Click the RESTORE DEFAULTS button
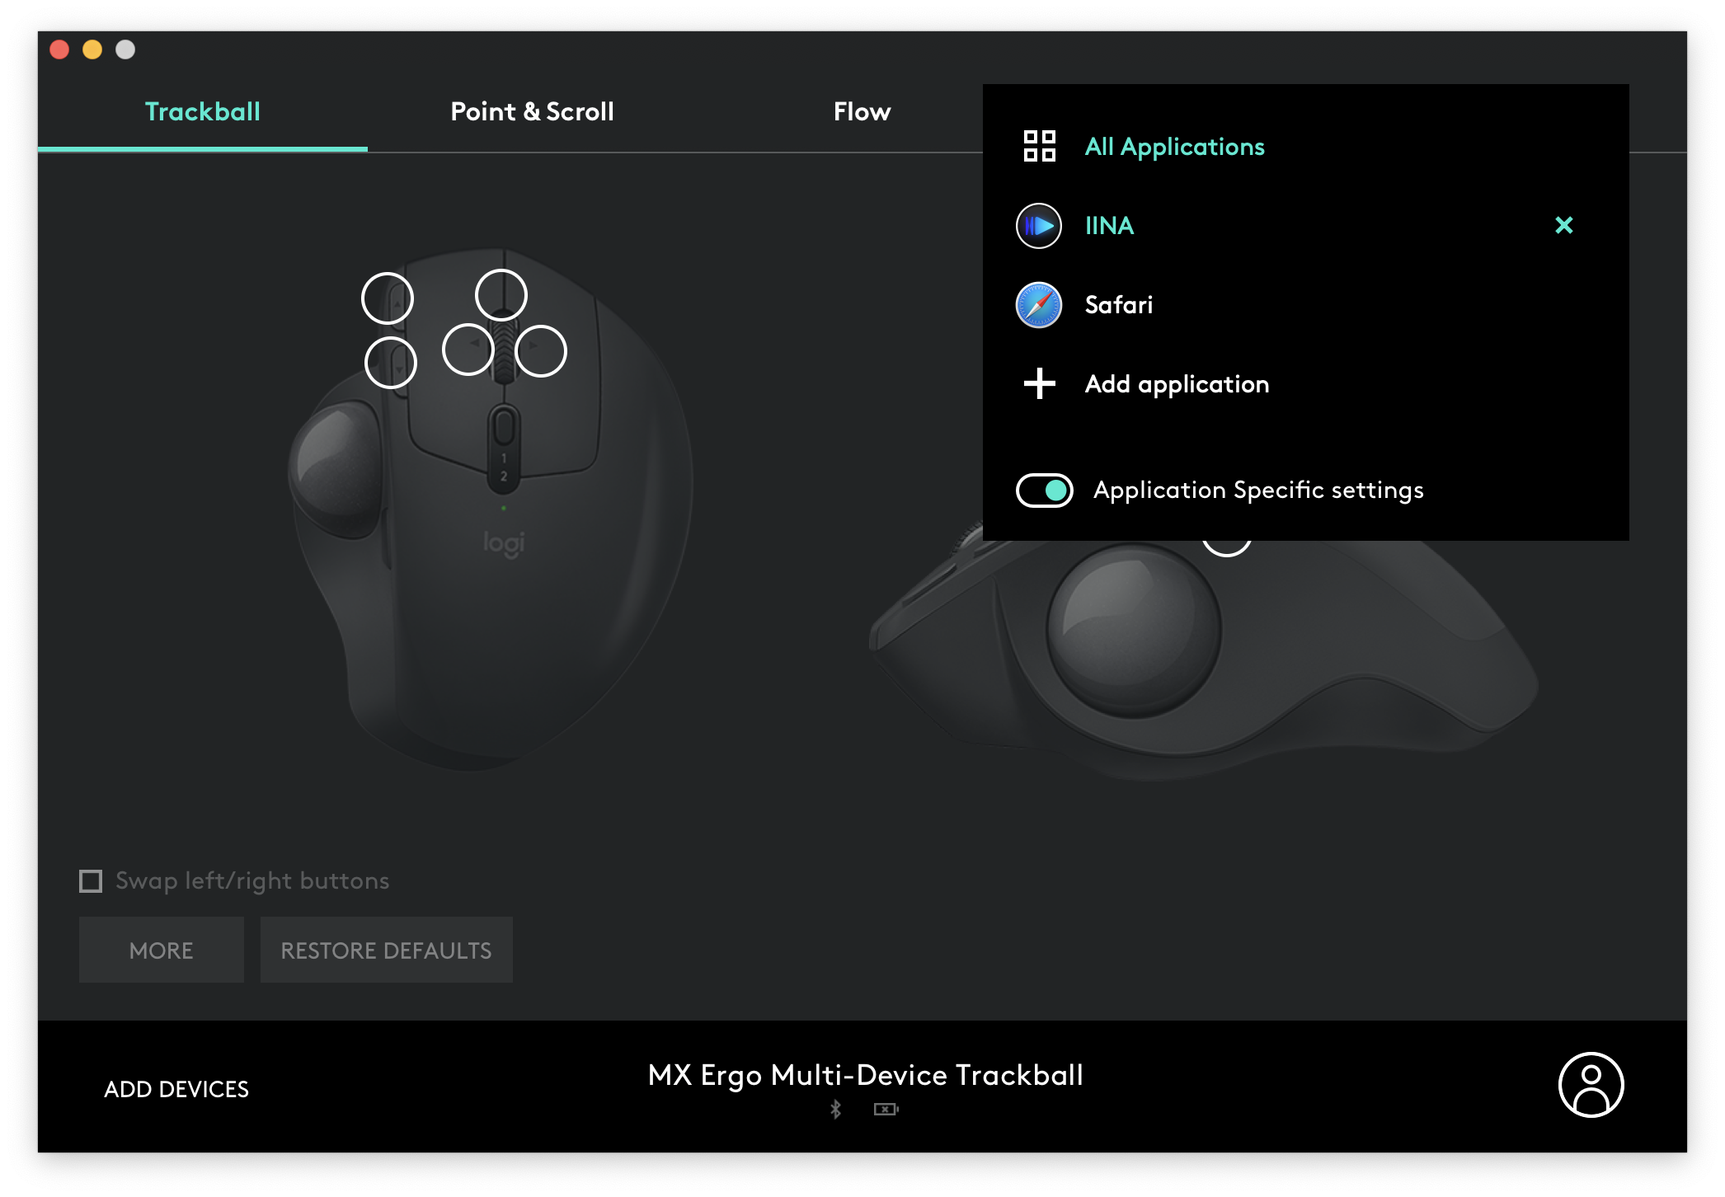The height and width of the screenshot is (1197, 1725). coord(386,950)
